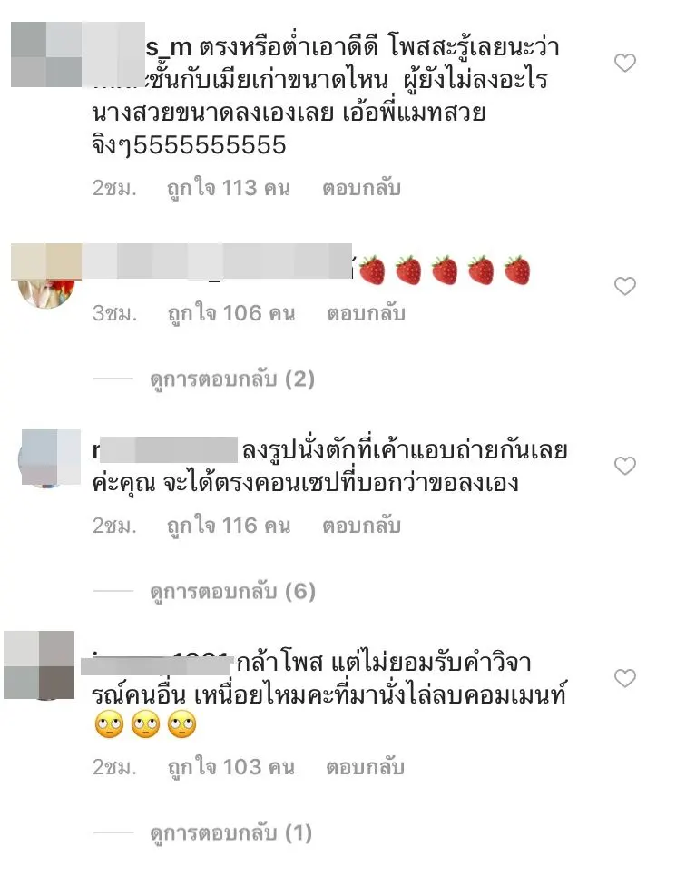676x876 pixels.
Task: Open avatar of the 116-likes commenter
Action: pos(50,458)
